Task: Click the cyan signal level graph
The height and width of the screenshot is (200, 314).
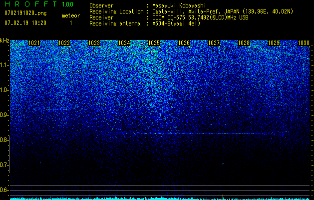Action: coord(160,198)
